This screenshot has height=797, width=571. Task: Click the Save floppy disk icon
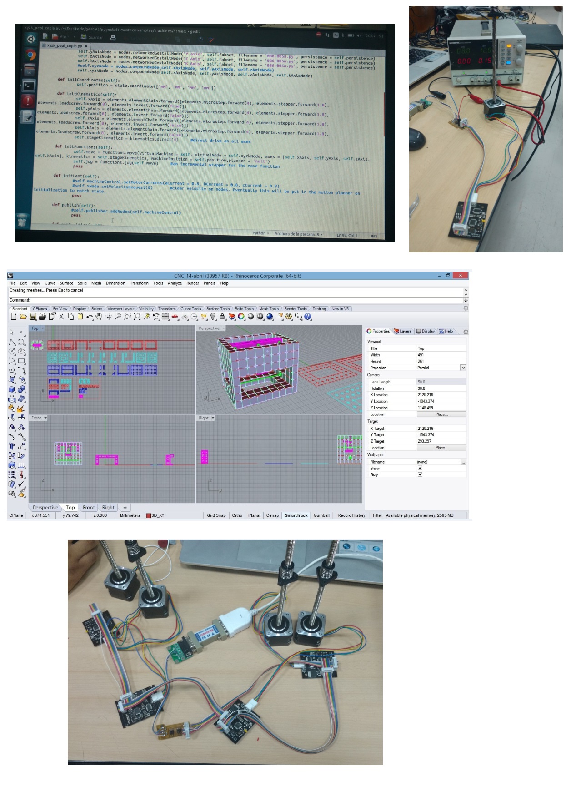pyautogui.click(x=33, y=317)
